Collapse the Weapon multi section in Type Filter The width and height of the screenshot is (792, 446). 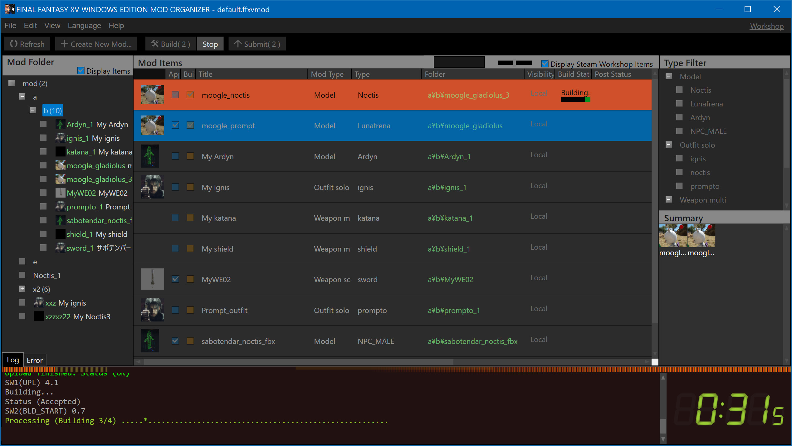click(668, 200)
